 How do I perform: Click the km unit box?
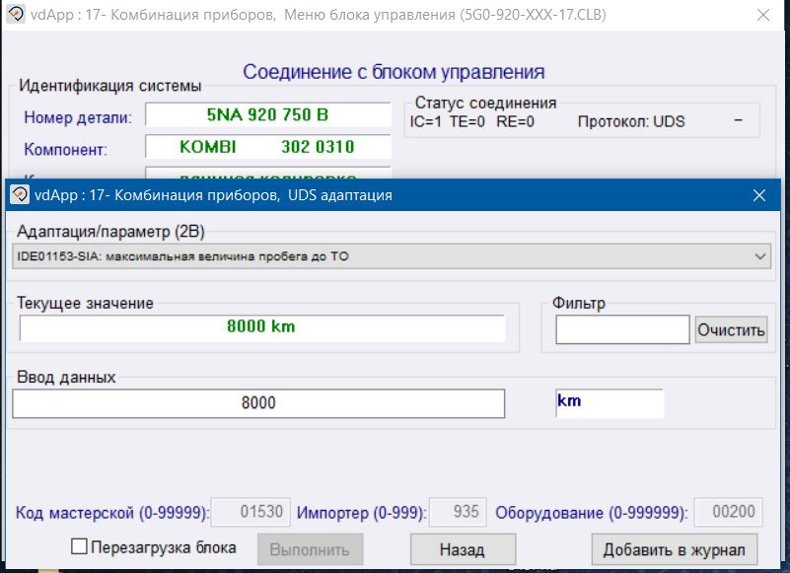point(610,402)
